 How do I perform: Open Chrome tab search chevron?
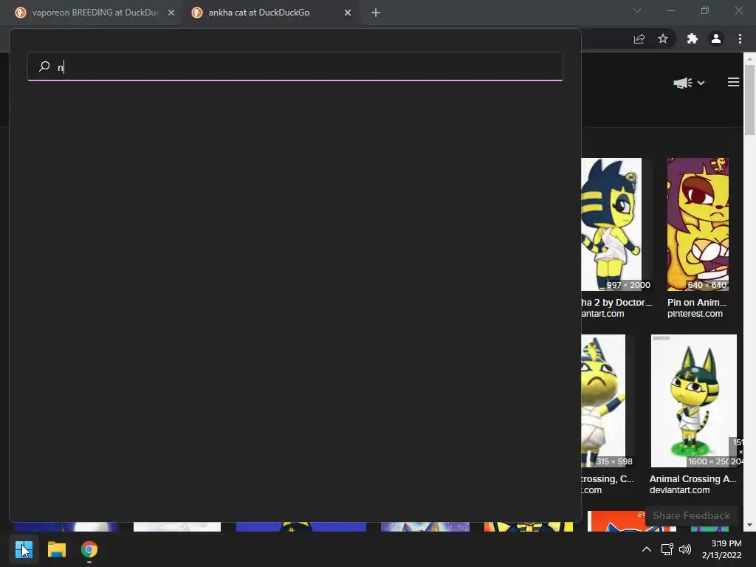pos(637,10)
